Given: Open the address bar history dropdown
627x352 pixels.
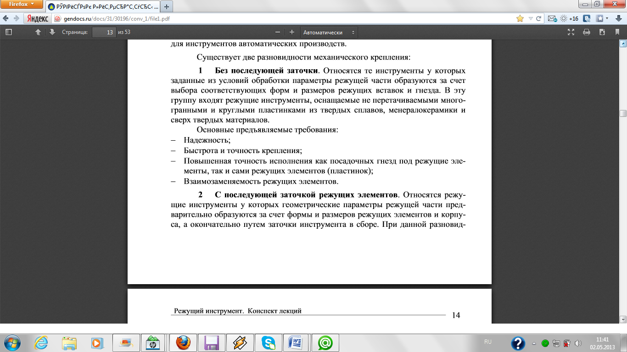Looking at the screenshot, I should point(531,19).
